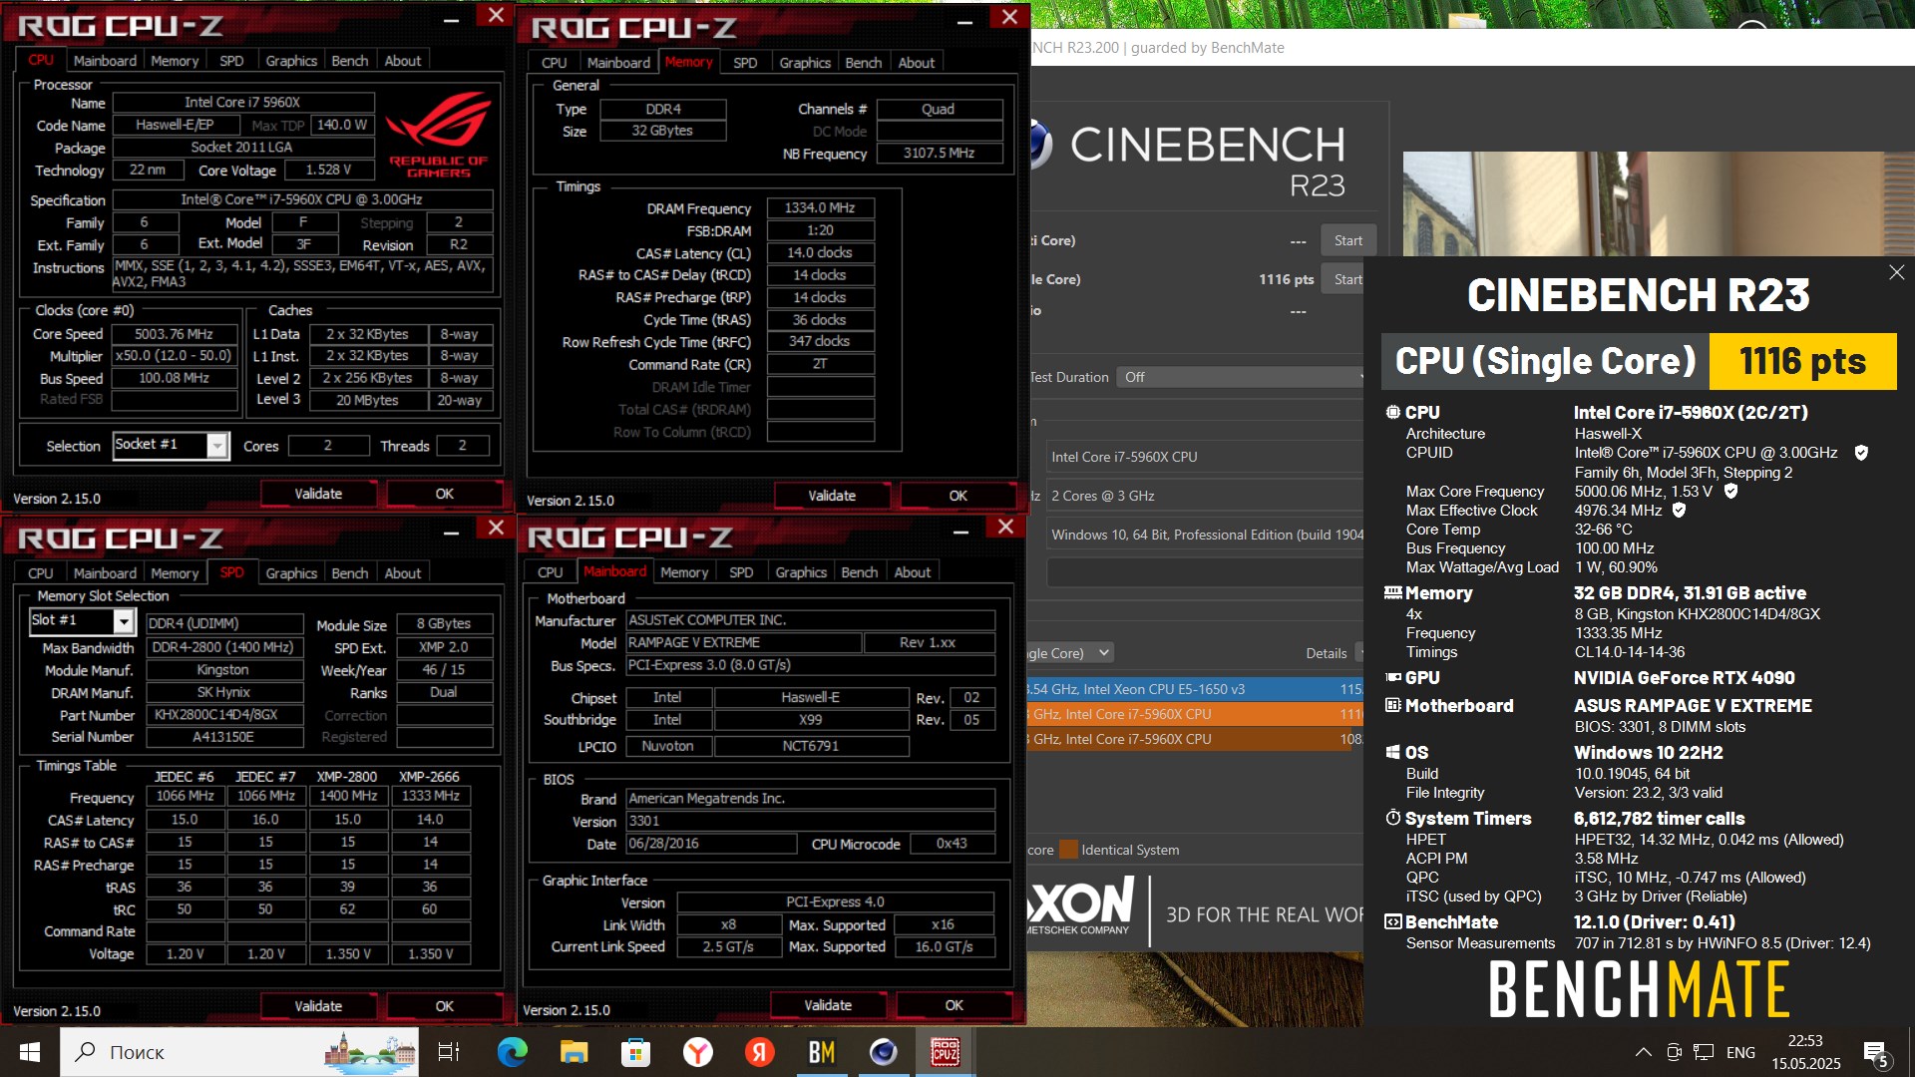The height and width of the screenshot is (1077, 1915).
Task: Start Cinebench multi core test
Action: point(1348,240)
